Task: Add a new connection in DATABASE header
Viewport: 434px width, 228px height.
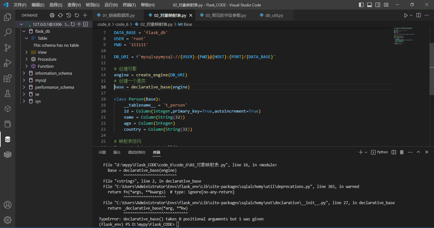Action: [x=85, y=15]
